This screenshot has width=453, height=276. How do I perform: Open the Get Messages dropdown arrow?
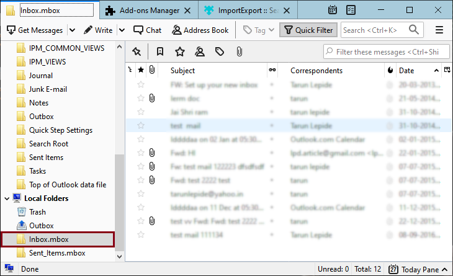point(72,30)
